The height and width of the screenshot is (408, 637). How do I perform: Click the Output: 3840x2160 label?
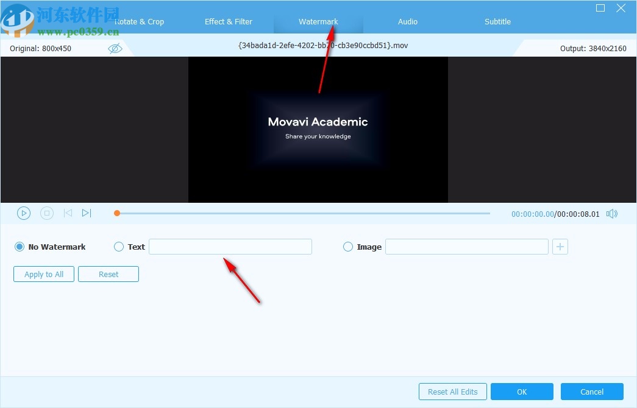593,49
